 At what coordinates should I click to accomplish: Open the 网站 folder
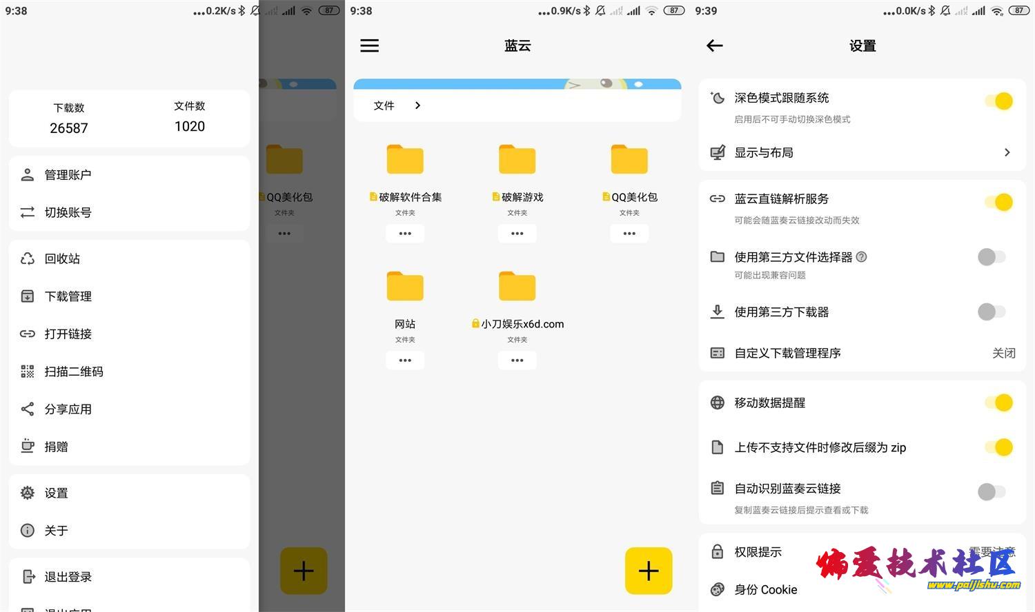pyautogui.click(x=405, y=286)
